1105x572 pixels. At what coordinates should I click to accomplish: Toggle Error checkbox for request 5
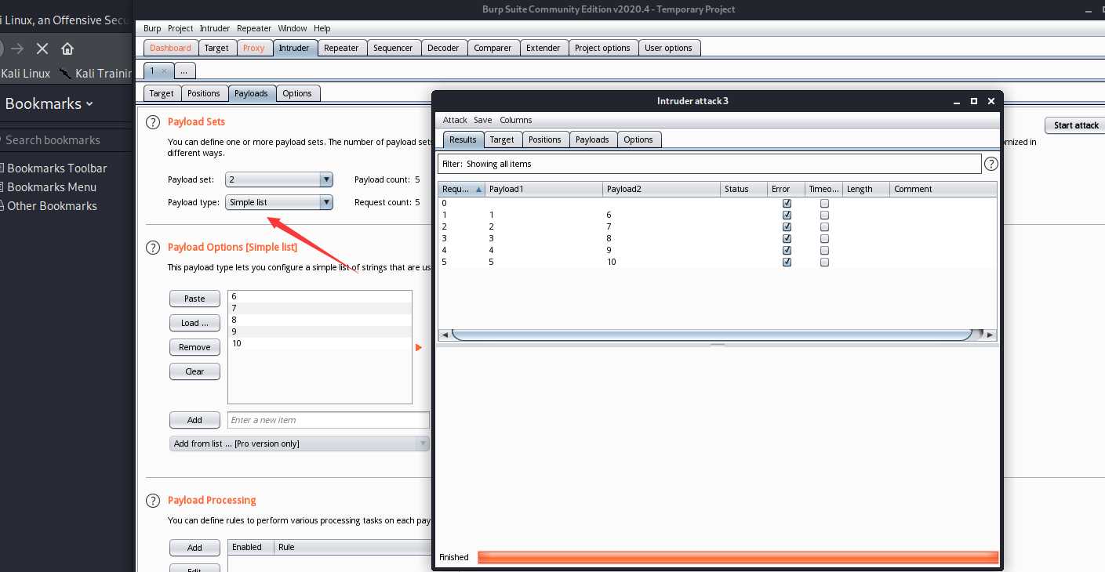pyautogui.click(x=787, y=262)
